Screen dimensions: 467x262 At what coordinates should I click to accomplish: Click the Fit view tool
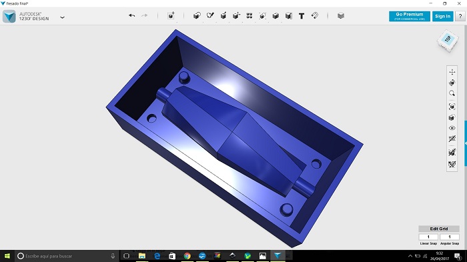(452, 107)
